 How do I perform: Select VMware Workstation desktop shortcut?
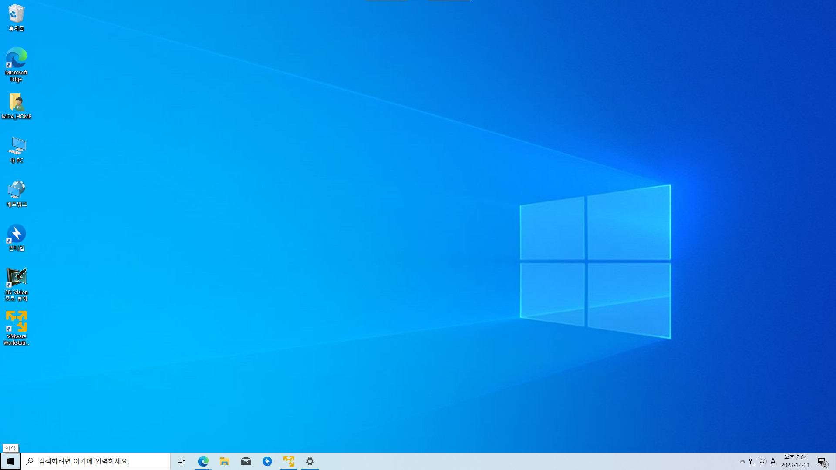click(x=17, y=327)
